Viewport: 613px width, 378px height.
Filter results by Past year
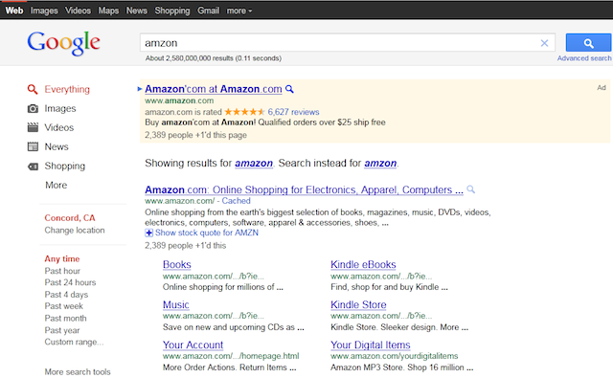click(x=61, y=331)
